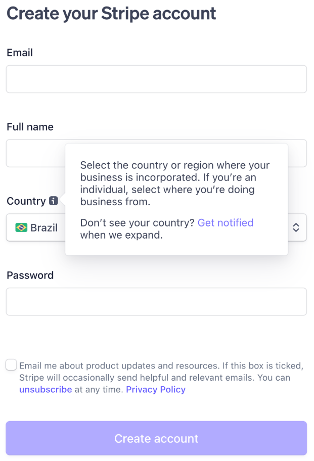The image size is (314, 461).
Task: Focus the Full name text field
Action: [35, 153]
